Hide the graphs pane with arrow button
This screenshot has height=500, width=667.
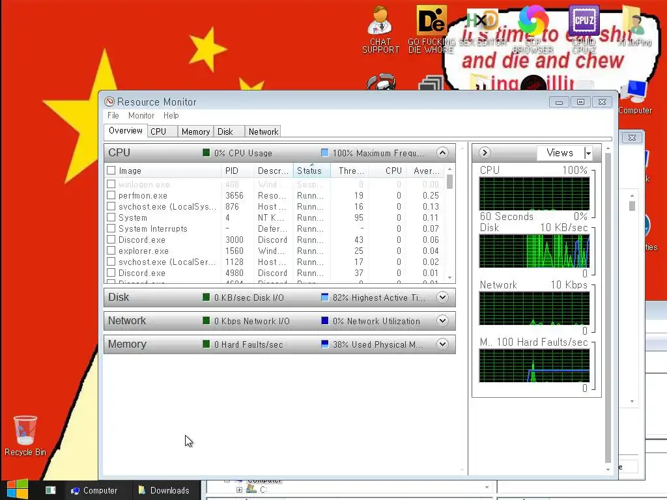[485, 152]
